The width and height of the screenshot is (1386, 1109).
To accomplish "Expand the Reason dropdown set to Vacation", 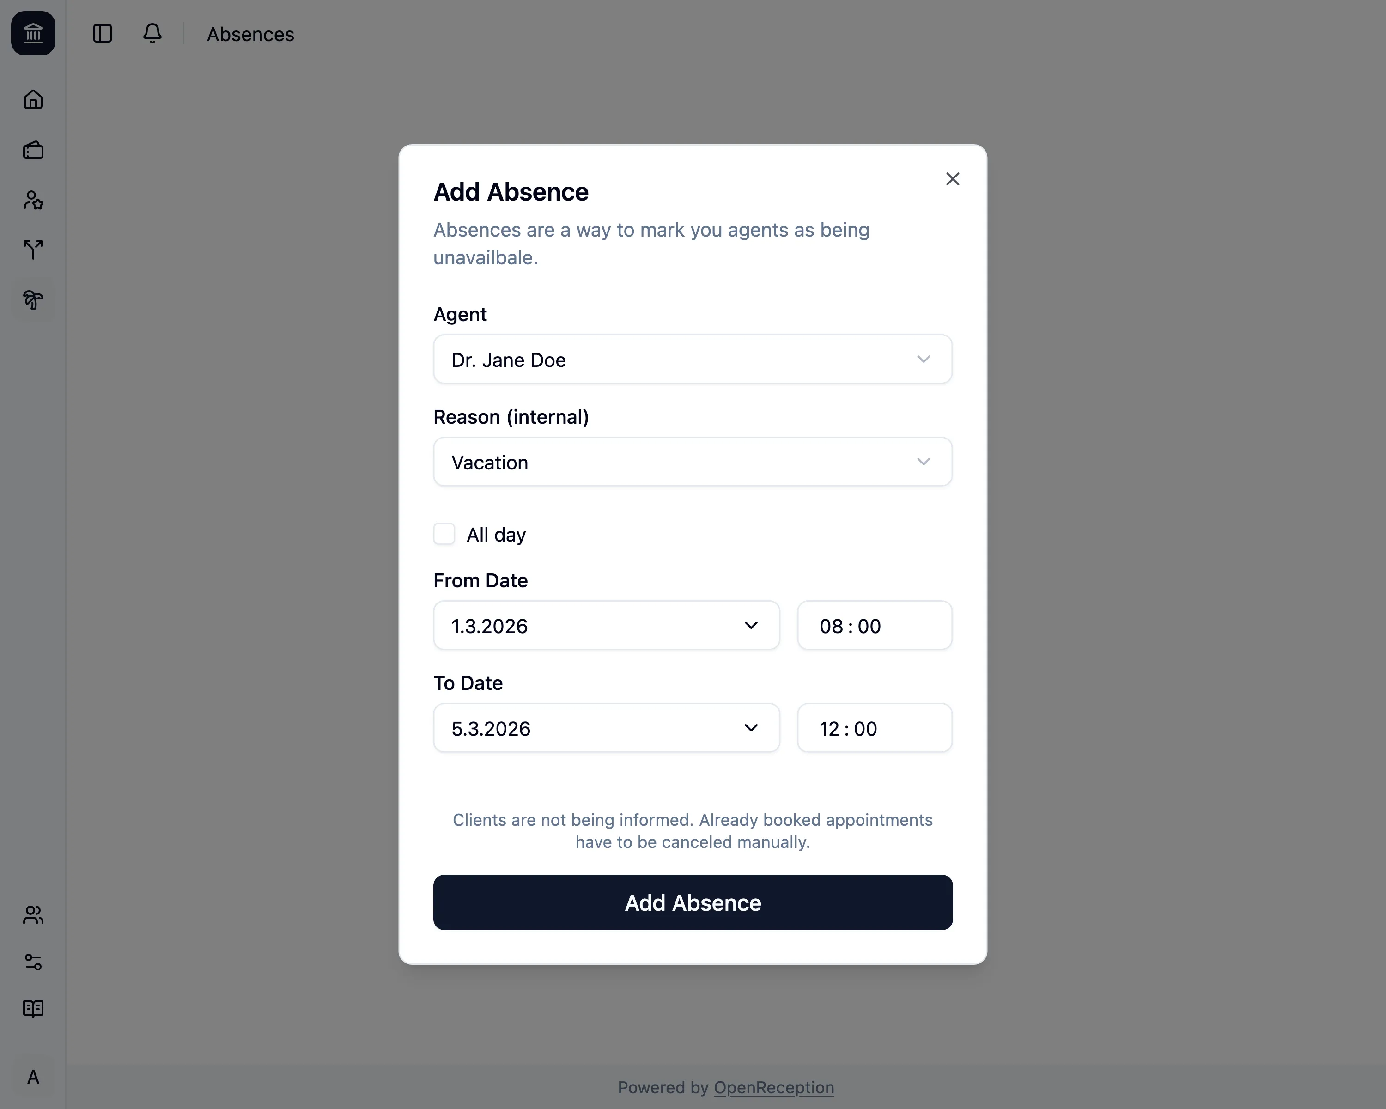I will pyautogui.click(x=693, y=462).
